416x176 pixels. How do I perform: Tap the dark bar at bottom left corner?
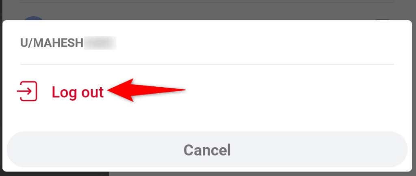(x=54, y=174)
